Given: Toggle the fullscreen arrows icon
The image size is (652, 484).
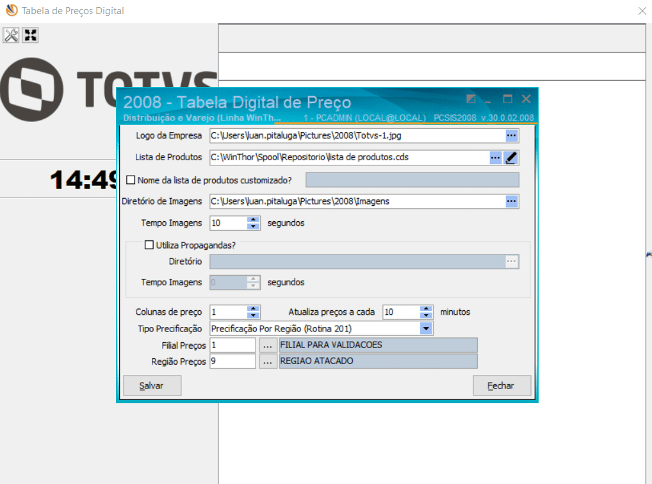Looking at the screenshot, I should pos(30,35).
